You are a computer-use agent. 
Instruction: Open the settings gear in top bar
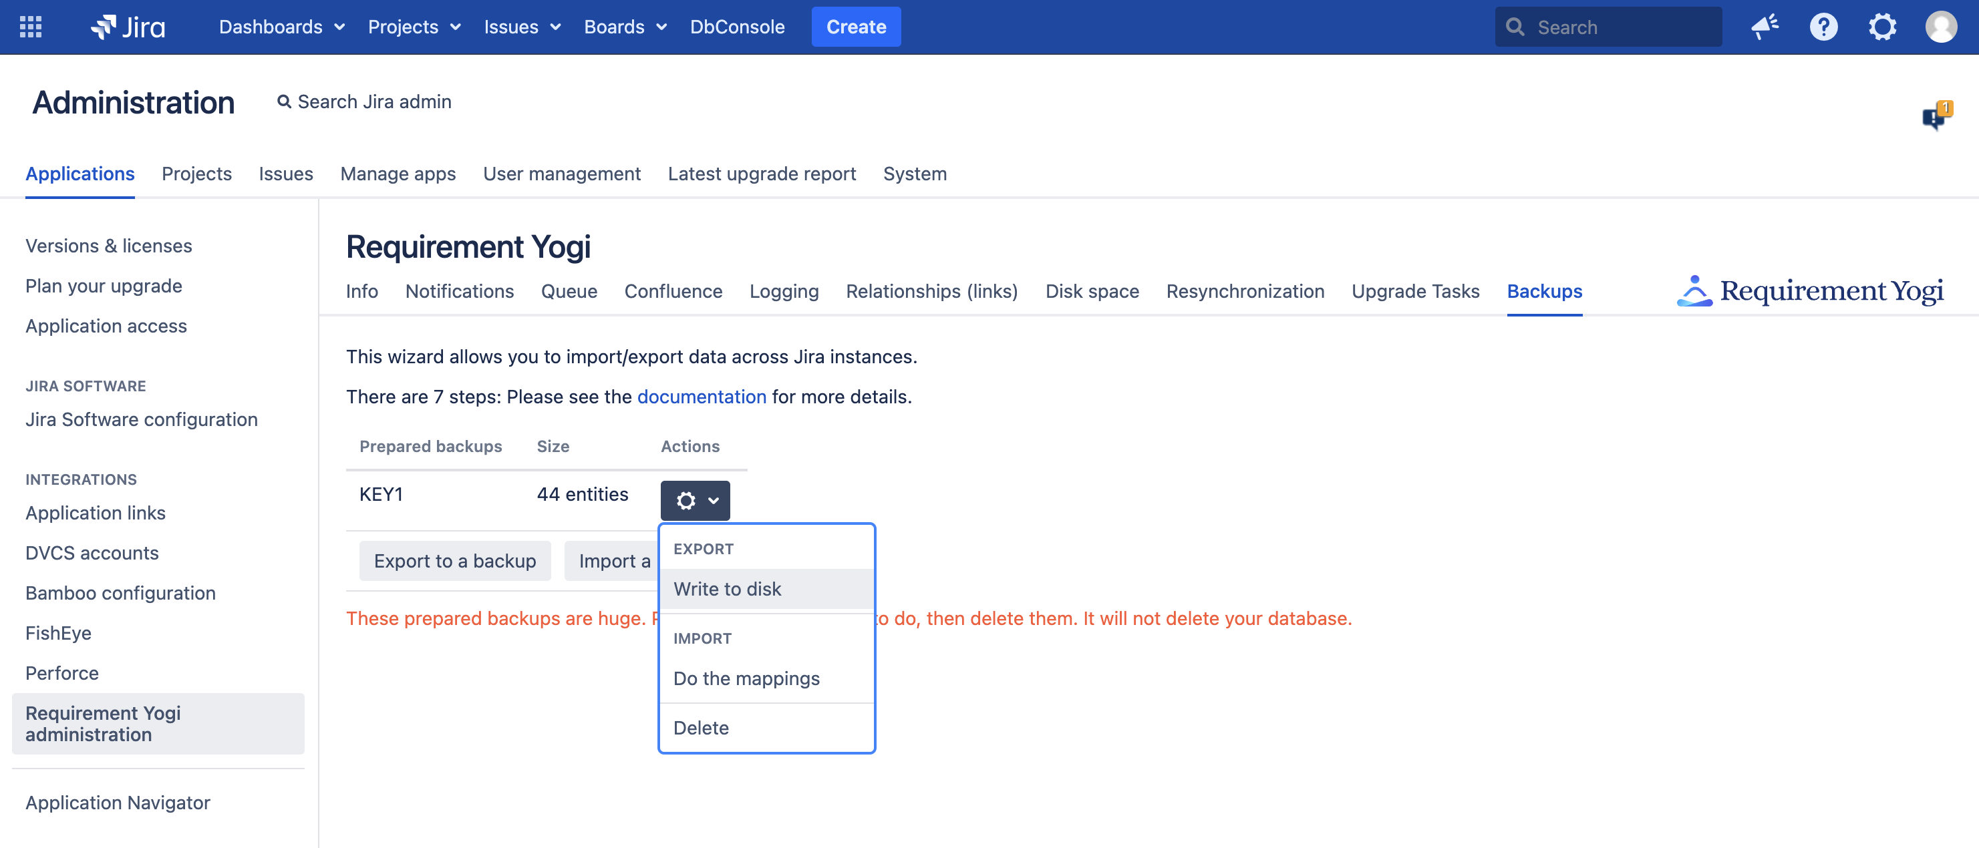click(x=1882, y=27)
